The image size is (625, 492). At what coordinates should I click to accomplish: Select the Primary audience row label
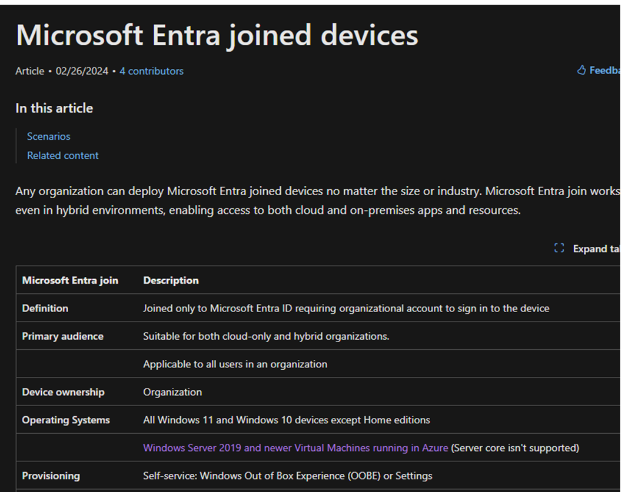62,336
